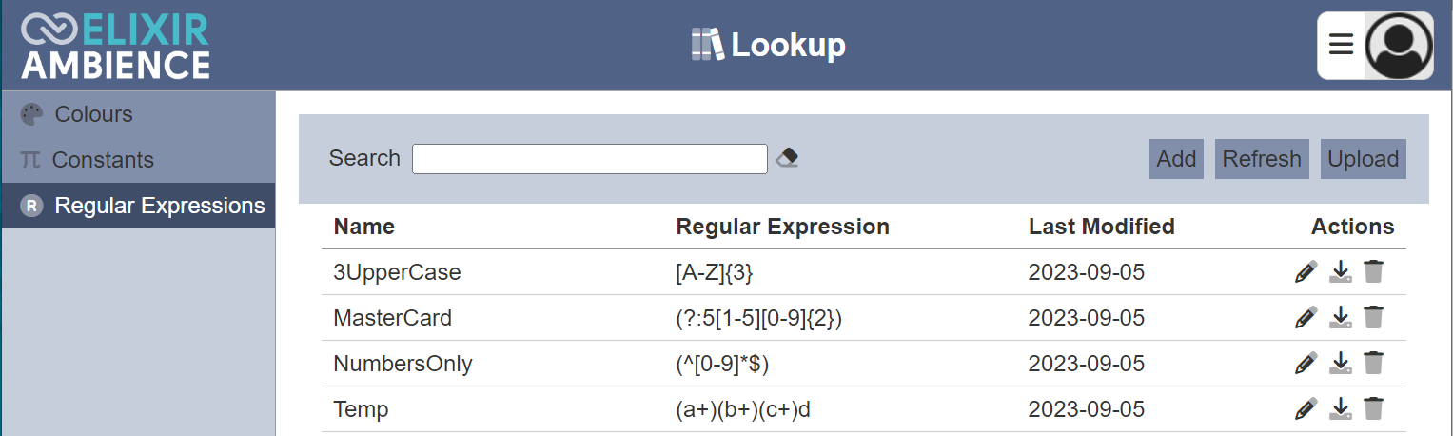Screen dimensions: 1453x436
Task: Edit the MasterCard regular expression
Action: tap(1306, 318)
